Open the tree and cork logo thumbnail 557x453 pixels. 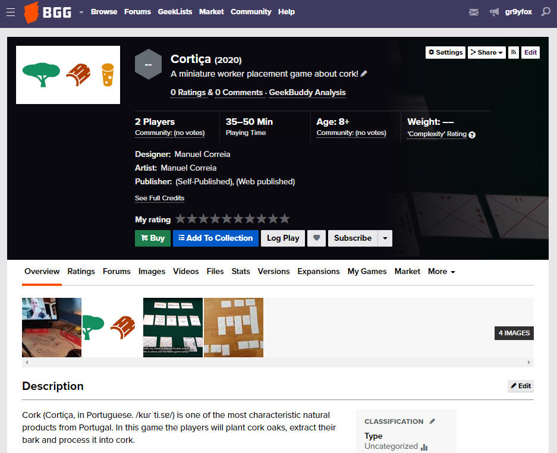click(x=112, y=328)
